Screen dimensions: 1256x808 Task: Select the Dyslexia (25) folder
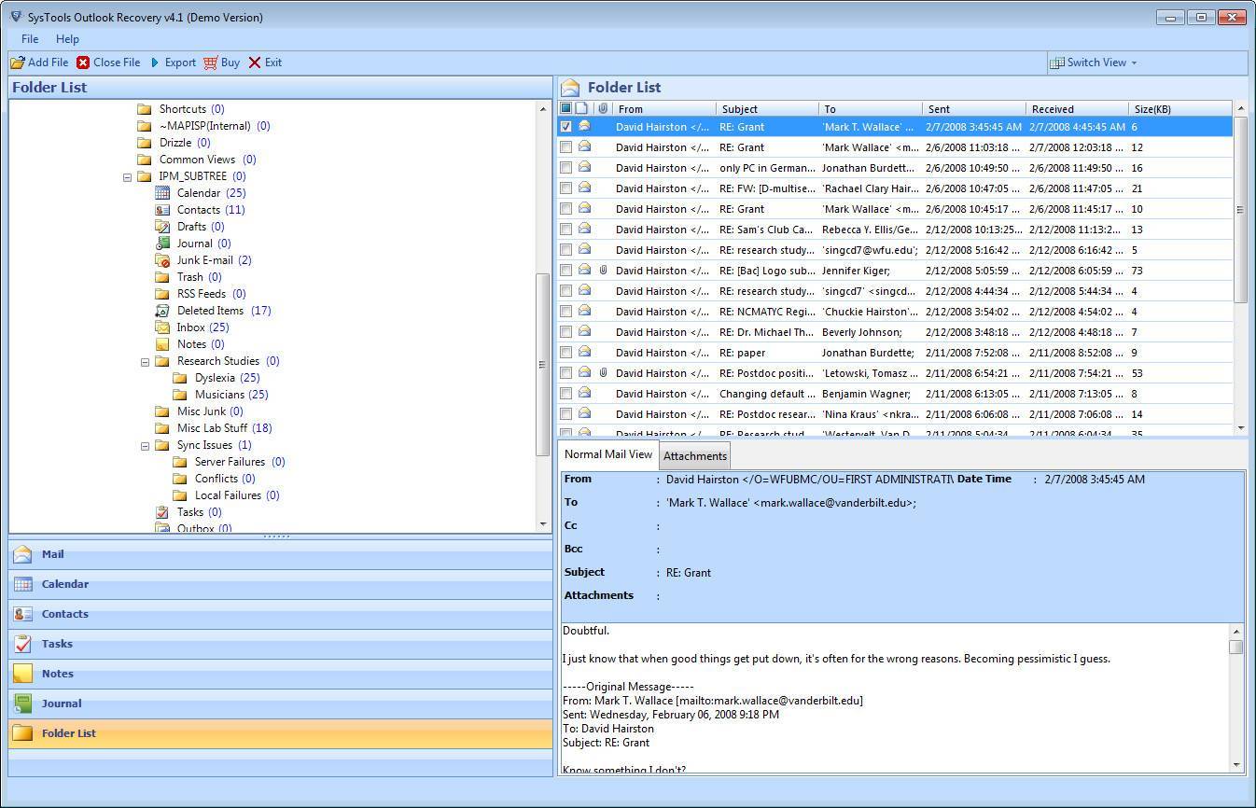point(228,378)
